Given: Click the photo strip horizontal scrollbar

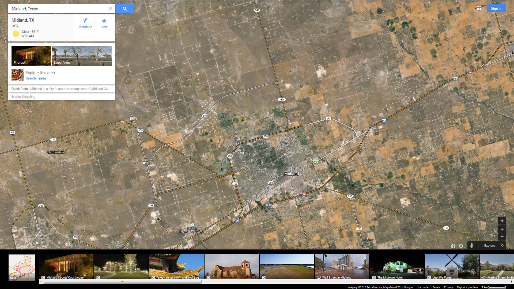Looking at the screenshot, I should click(x=122, y=282).
